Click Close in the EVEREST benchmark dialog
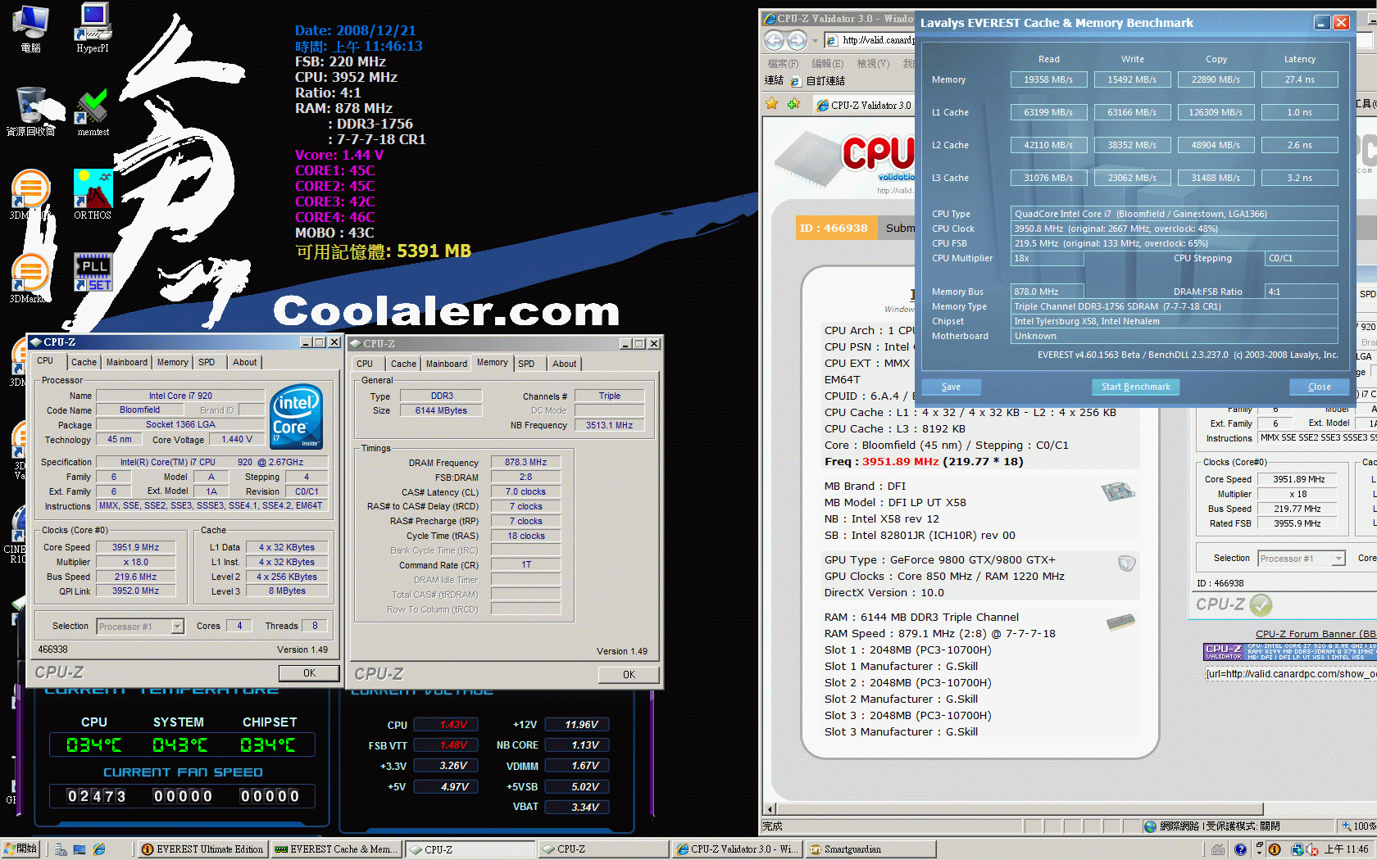 click(1319, 387)
